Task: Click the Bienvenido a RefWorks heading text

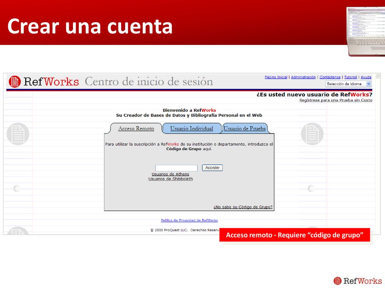Action: (189, 110)
